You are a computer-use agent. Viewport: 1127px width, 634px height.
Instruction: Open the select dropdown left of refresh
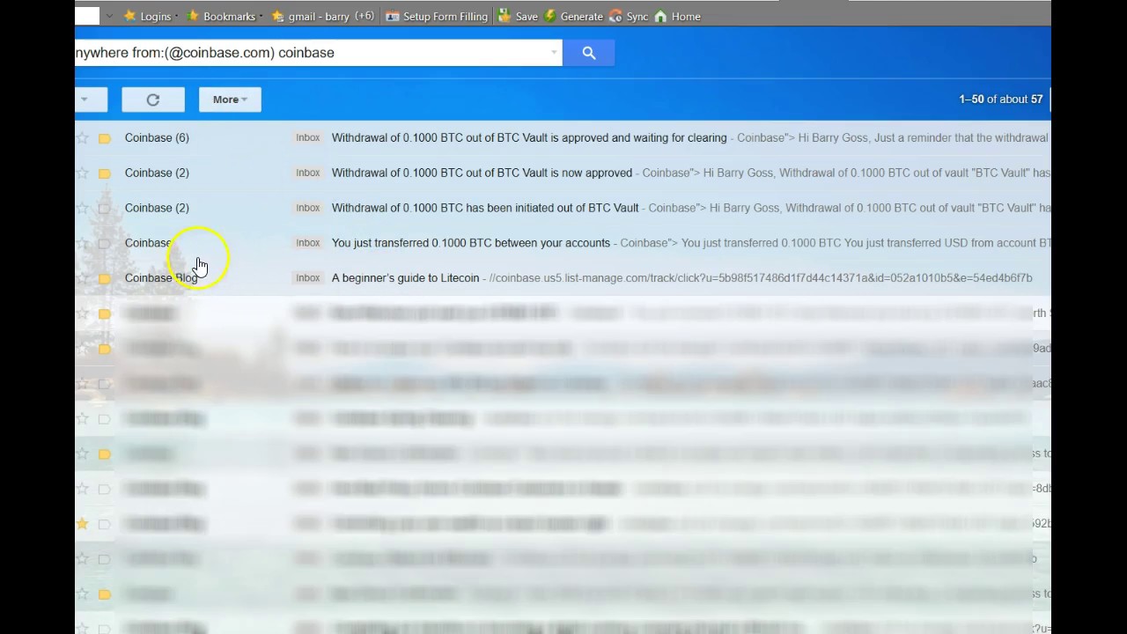coord(91,100)
